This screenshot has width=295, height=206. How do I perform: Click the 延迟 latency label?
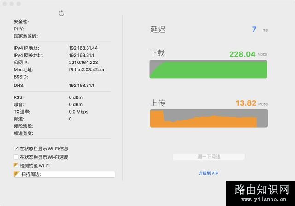coord(158,29)
